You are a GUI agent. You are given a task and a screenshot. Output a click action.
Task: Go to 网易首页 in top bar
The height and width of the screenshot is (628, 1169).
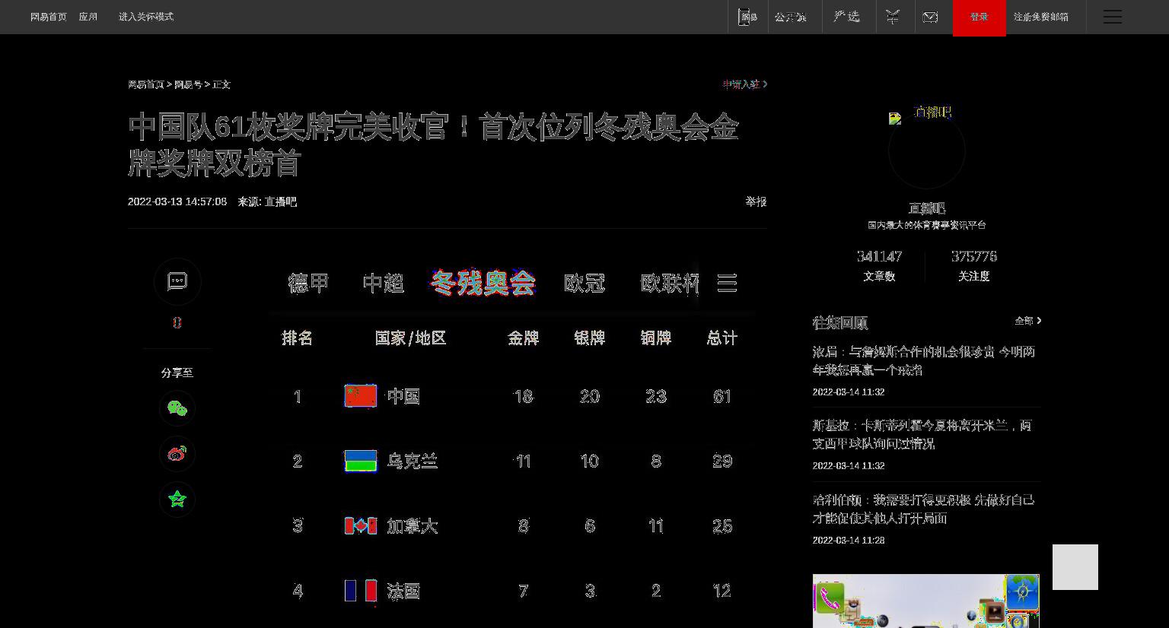pos(49,17)
